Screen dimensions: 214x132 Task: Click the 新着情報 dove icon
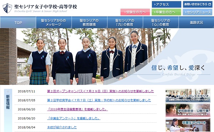click(x=8, y=91)
